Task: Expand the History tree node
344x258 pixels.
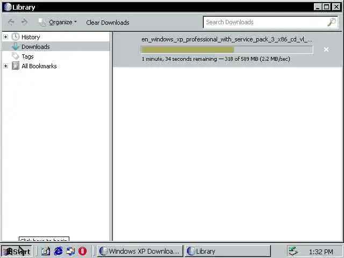Action: click(6, 37)
